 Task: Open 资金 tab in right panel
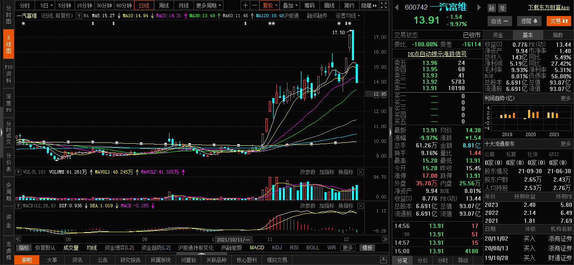[x=498, y=35]
